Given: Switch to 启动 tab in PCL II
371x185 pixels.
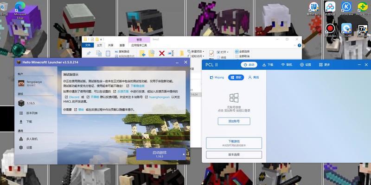Looking at the screenshot, I should (x=249, y=65).
